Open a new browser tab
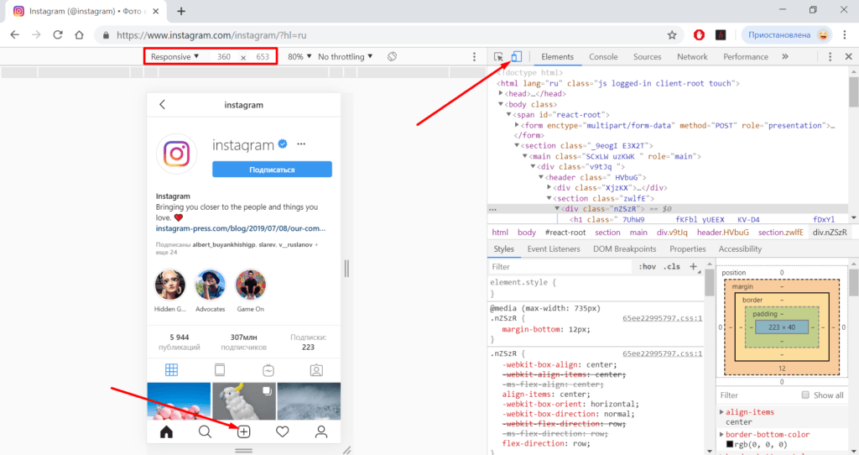The width and height of the screenshot is (859, 455). click(181, 11)
